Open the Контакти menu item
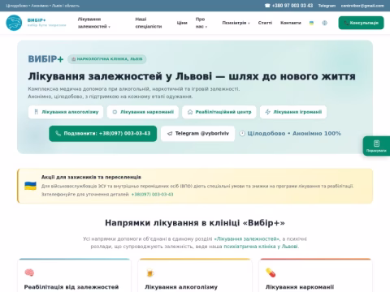The image size is (390, 292). click(291, 23)
